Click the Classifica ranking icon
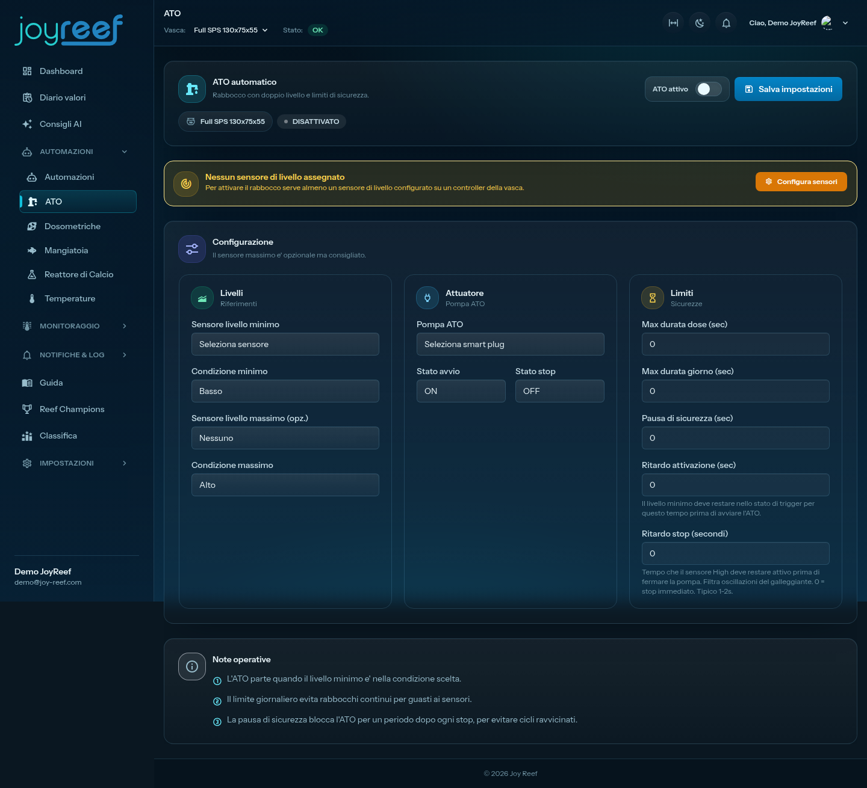 tap(27, 436)
